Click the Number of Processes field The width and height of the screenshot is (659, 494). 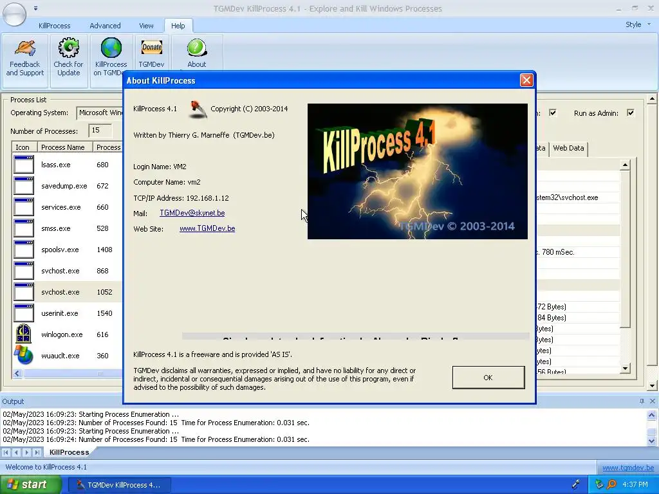pos(100,130)
